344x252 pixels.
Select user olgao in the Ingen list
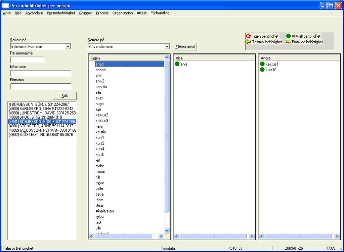coord(100,183)
